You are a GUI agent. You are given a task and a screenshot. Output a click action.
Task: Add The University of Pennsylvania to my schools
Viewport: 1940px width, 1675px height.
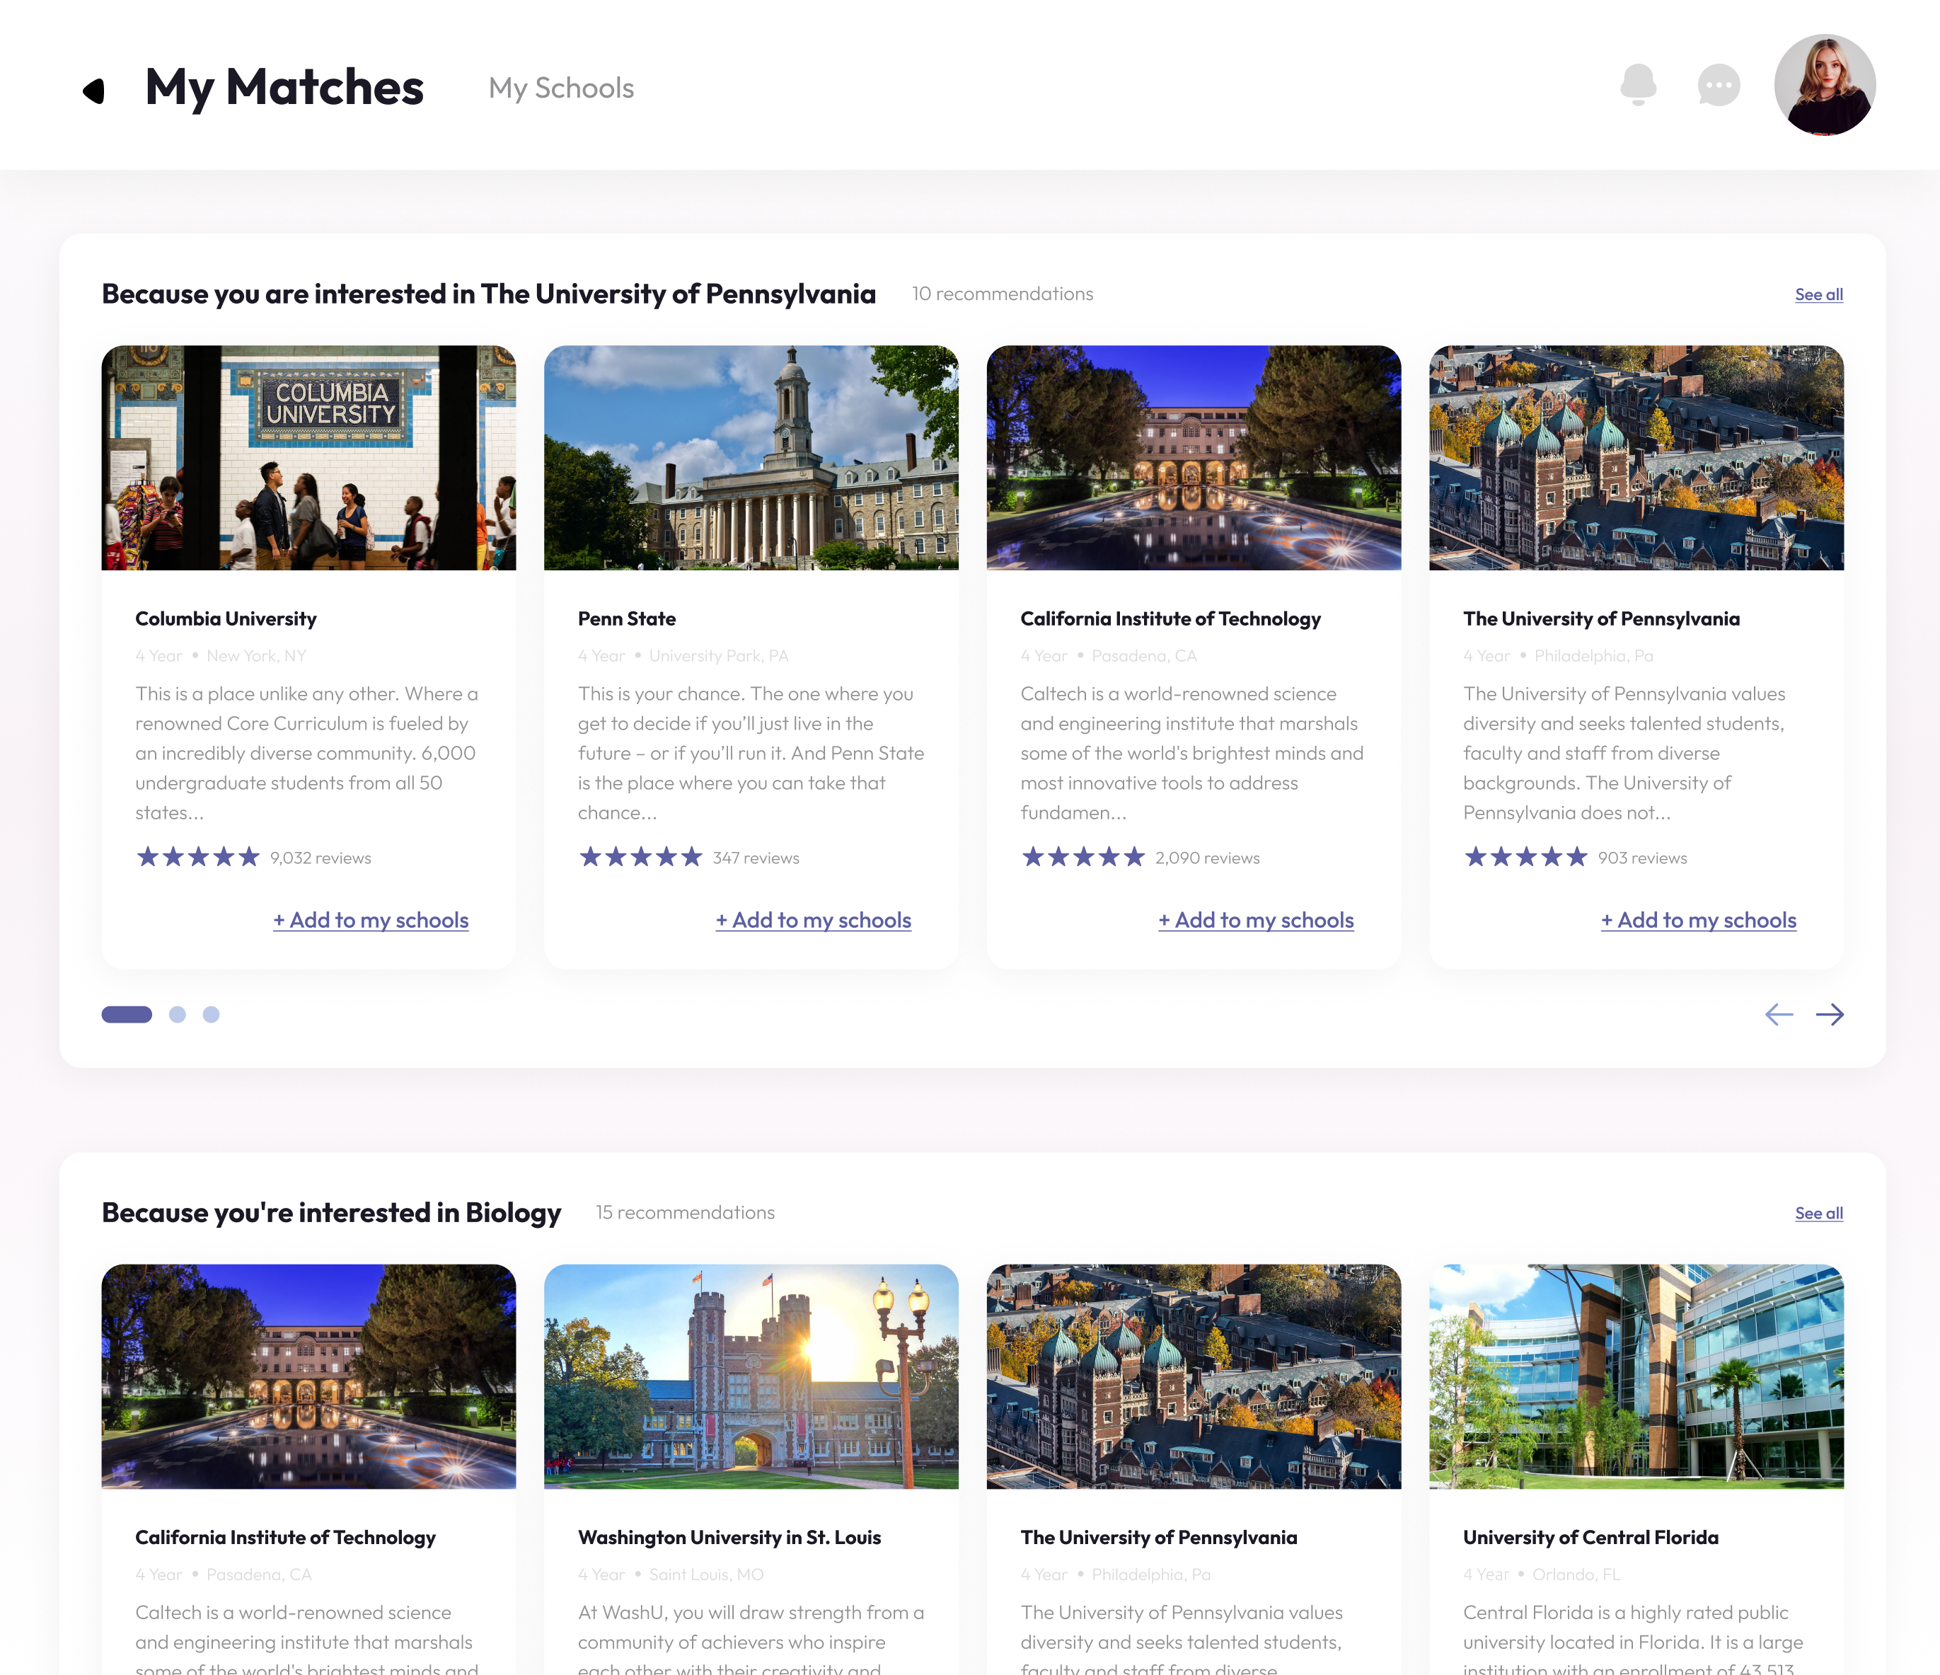(1699, 921)
